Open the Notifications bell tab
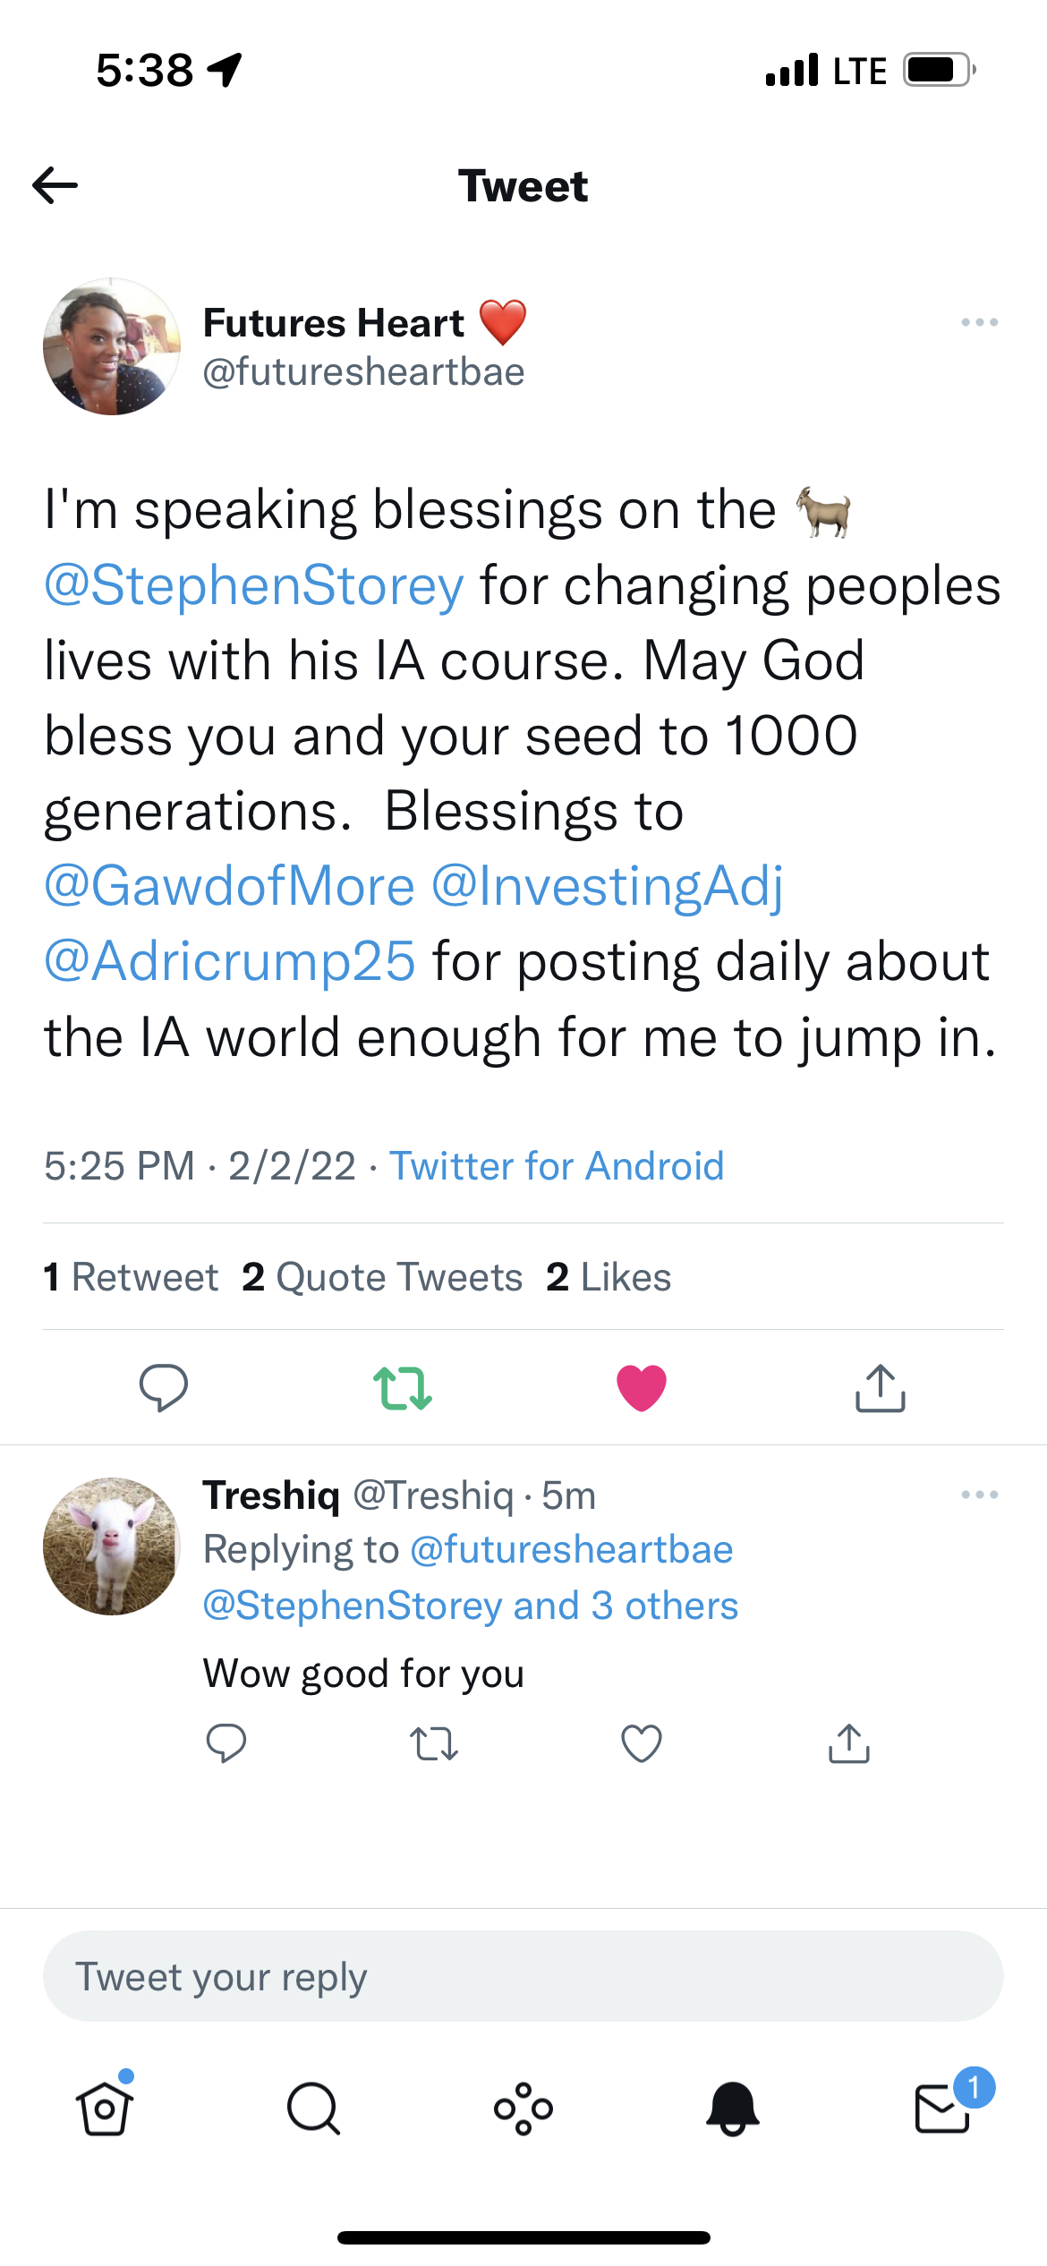This screenshot has height=2266, width=1047. [733, 2108]
